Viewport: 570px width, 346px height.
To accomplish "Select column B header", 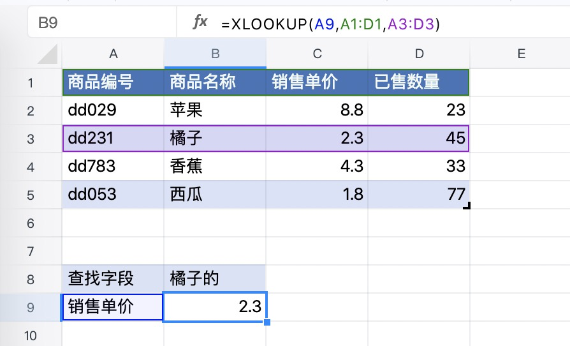I will 216,54.
